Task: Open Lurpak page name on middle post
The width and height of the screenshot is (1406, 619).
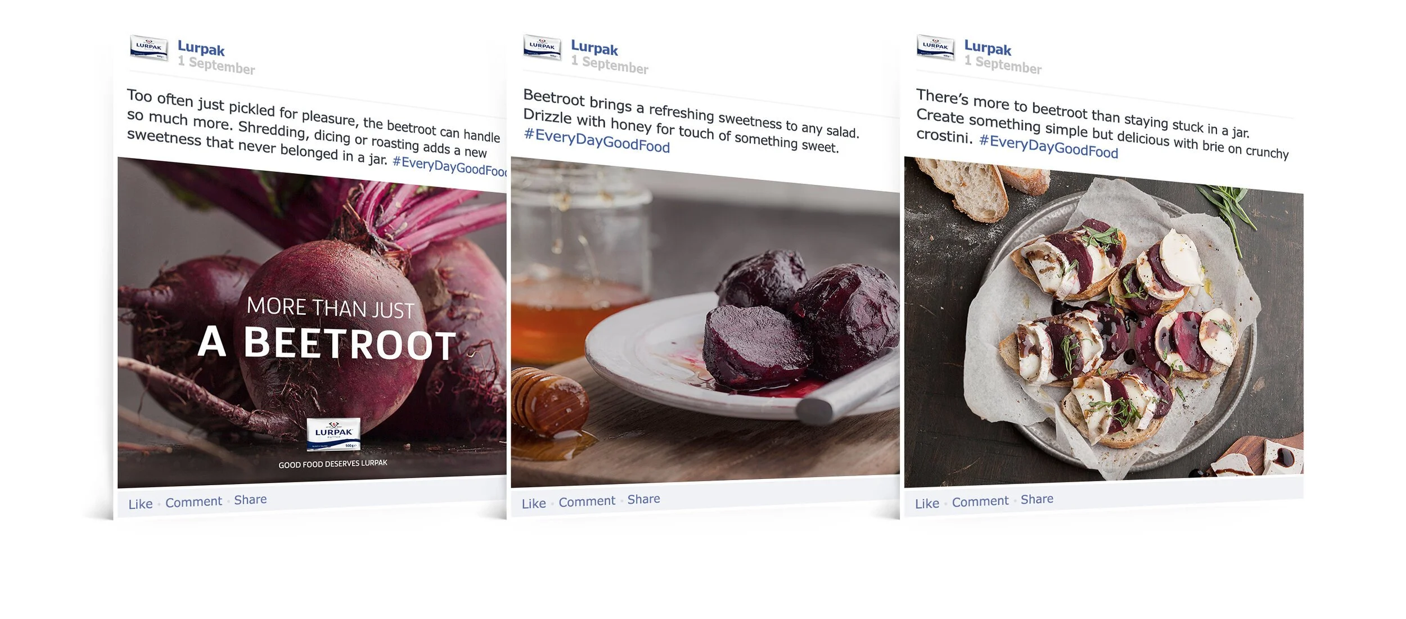Action: 594,48
